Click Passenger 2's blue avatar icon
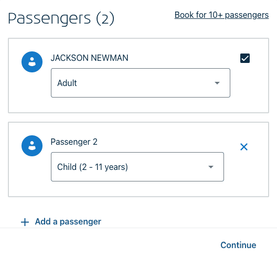Image resolution: width=277 pixels, height=257 pixels. (32, 146)
